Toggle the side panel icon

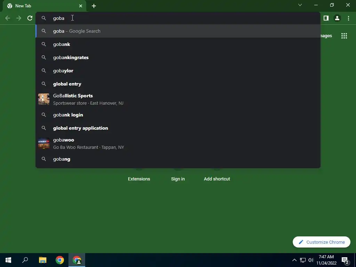[326, 18]
